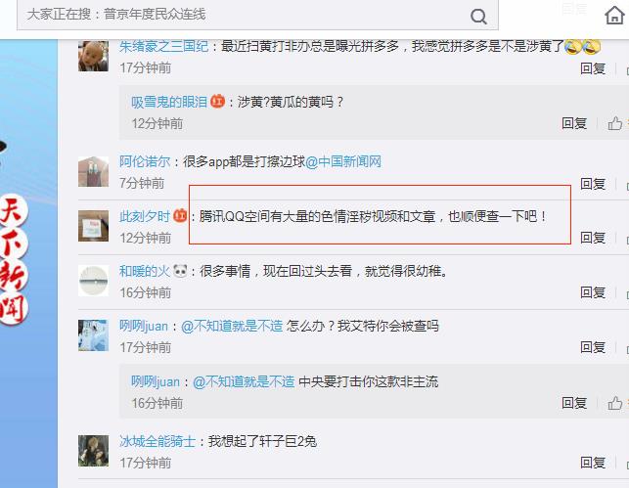Click the 天下新闻 banner on the left
Viewport: 629px width, 488px height.
[x=14, y=260]
